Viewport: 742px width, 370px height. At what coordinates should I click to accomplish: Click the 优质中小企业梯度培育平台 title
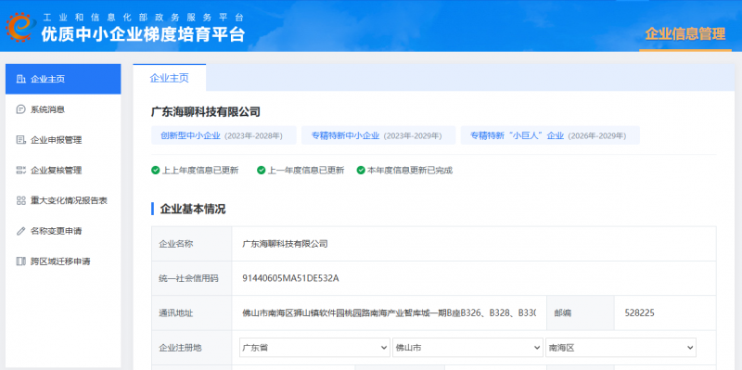(x=143, y=34)
